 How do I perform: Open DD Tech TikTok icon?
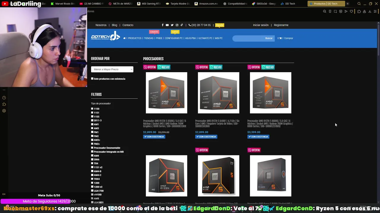pyautogui.click(x=182, y=25)
